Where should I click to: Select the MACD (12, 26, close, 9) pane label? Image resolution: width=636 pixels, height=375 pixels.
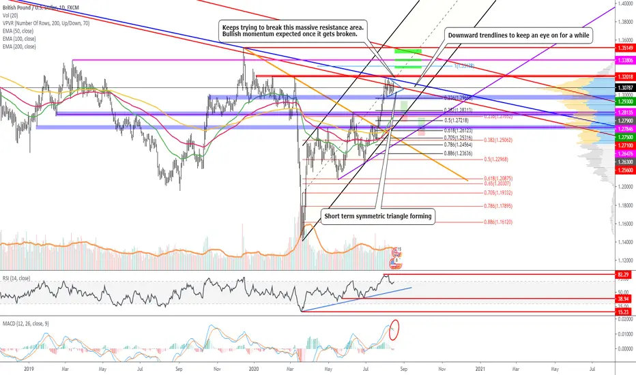pos(26,323)
